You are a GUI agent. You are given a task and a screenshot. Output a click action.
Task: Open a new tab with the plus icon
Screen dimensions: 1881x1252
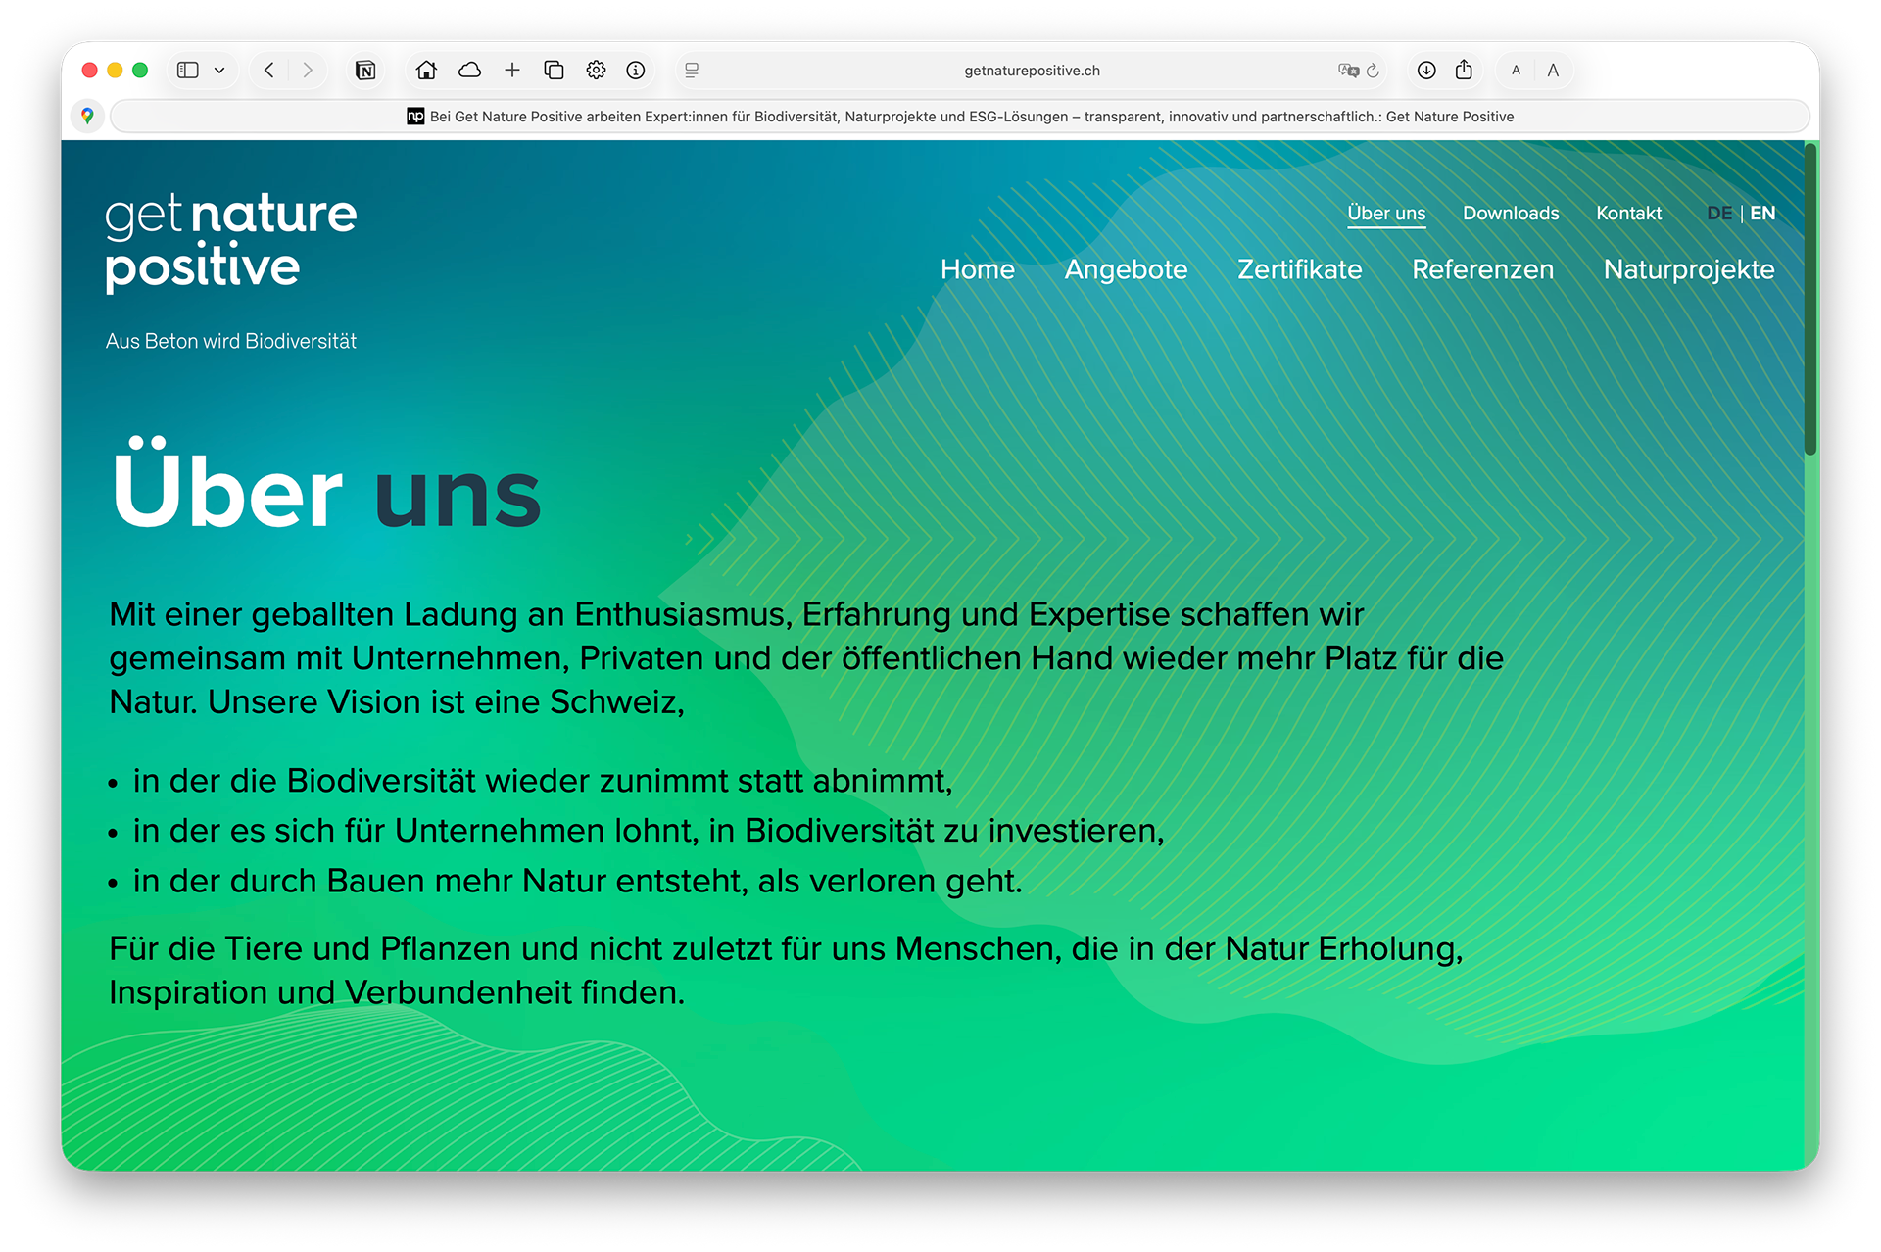click(x=511, y=70)
